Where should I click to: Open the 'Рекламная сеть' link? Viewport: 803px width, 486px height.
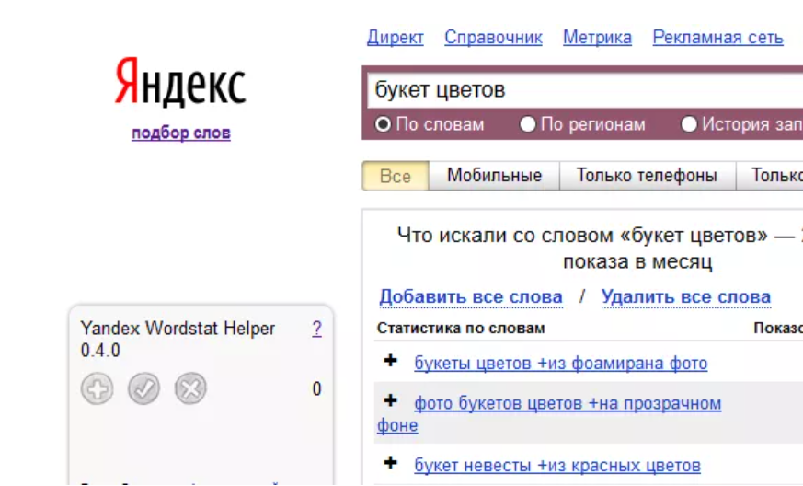point(718,38)
